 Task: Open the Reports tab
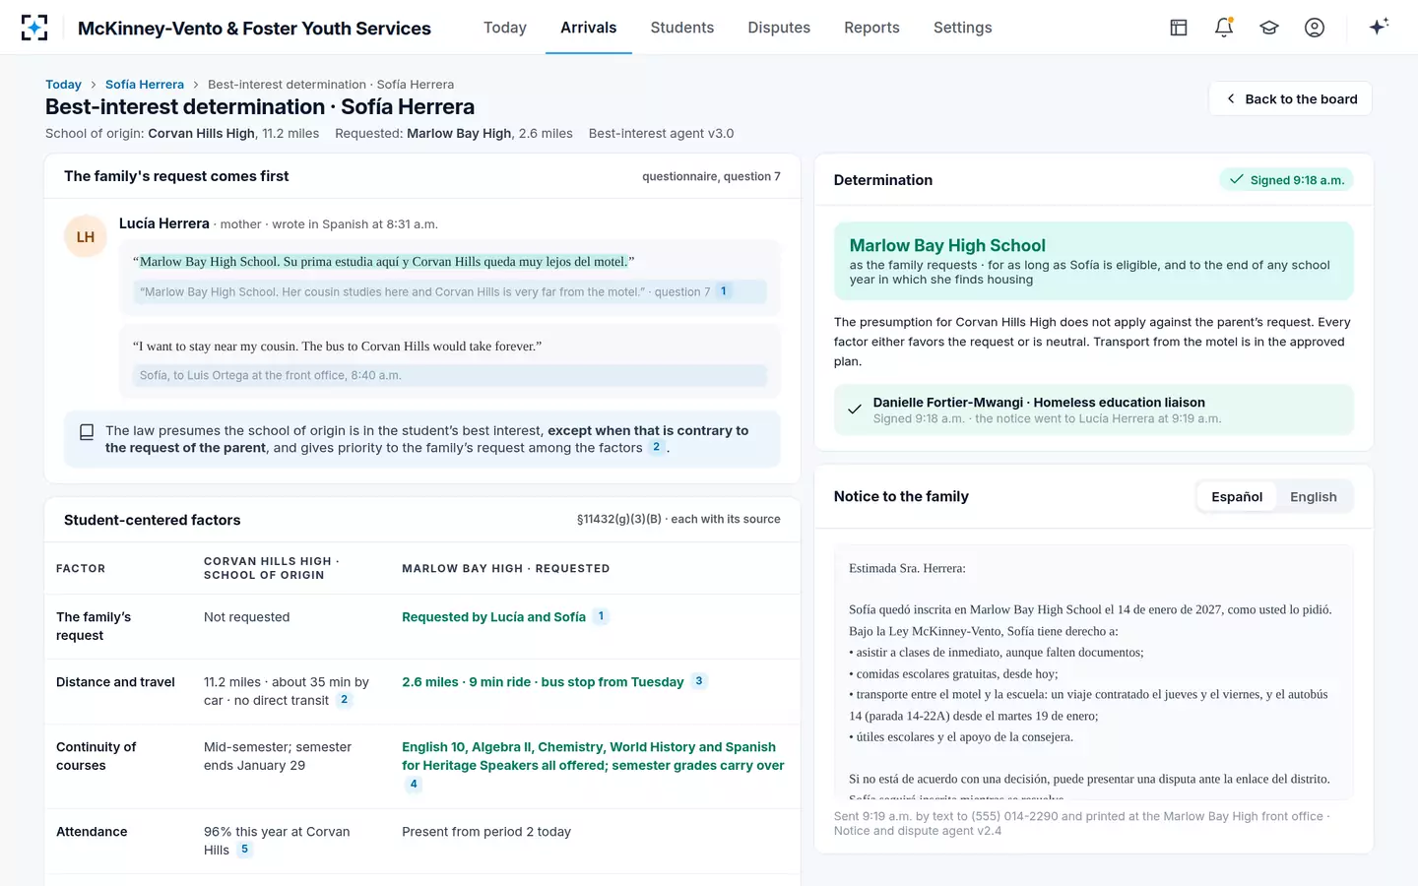coord(871,28)
